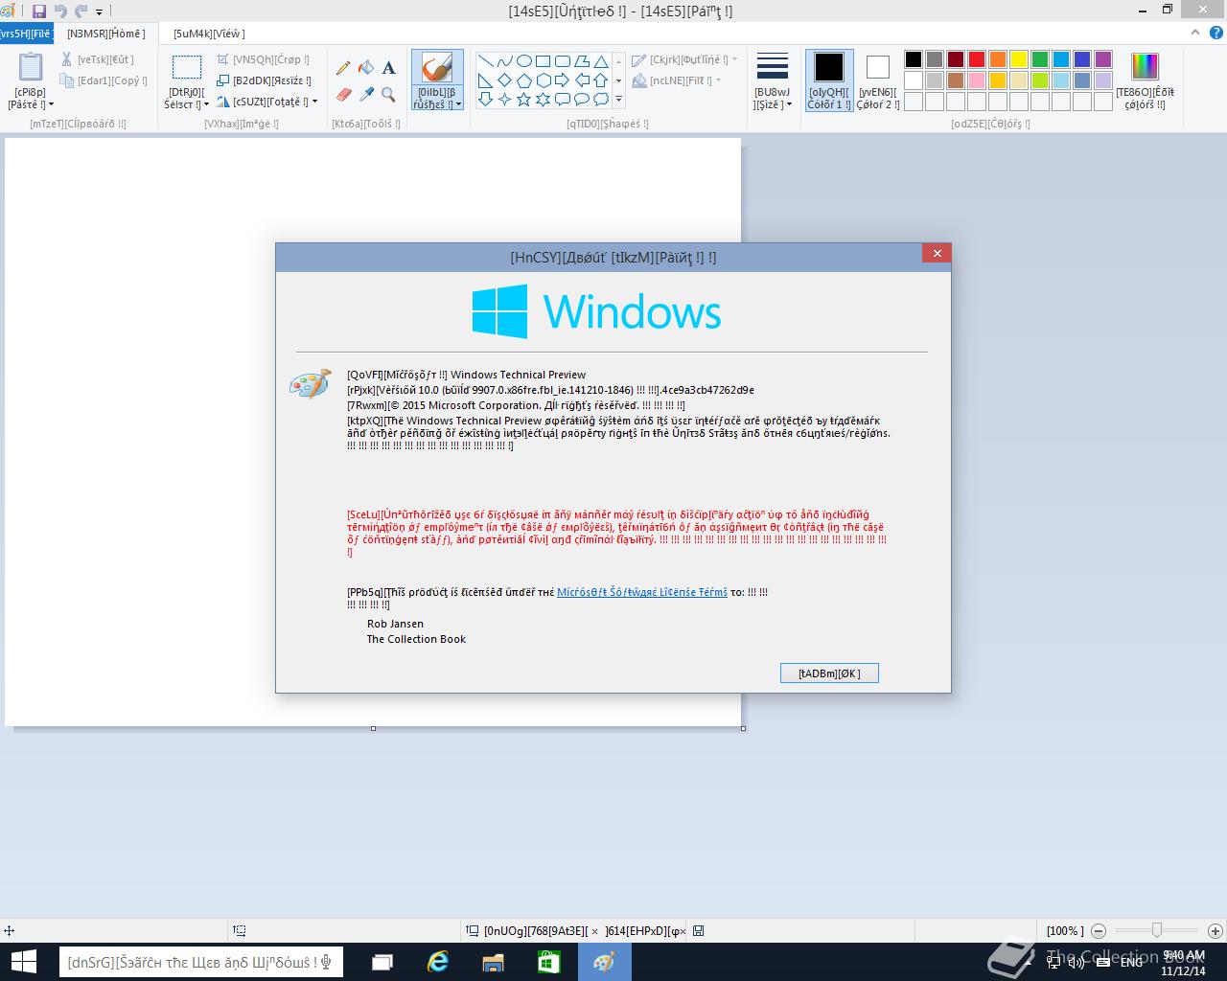Image resolution: width=1227 pixels, height=981 pixels.
Task: Select the Eraser tool
Action: coord(343,94)
